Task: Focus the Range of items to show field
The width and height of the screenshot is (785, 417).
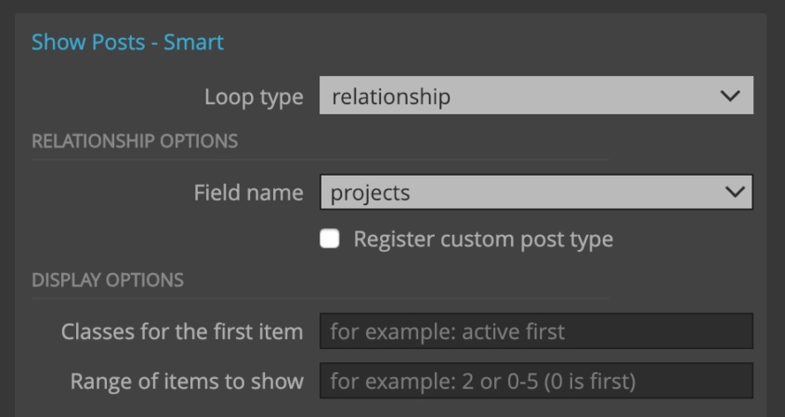Action: click(536, 381)
